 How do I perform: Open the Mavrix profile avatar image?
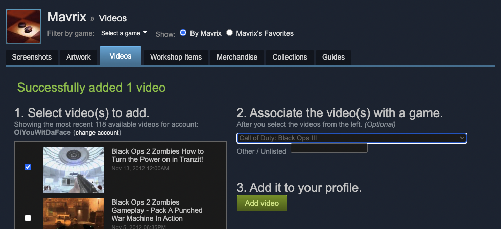23,26
